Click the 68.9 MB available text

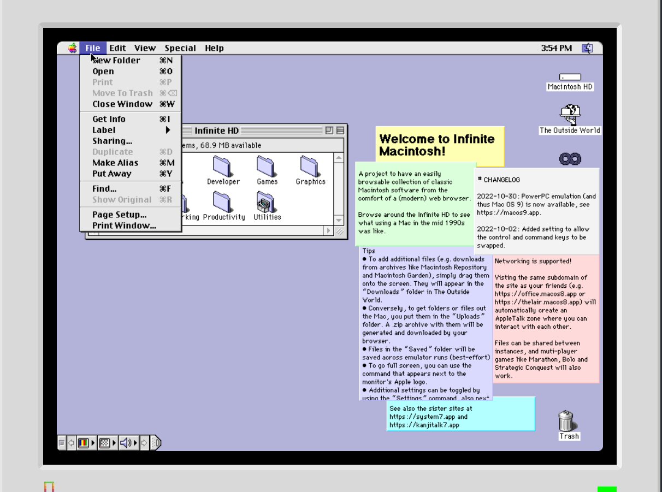pyautogui.click(x=231, y=145)
